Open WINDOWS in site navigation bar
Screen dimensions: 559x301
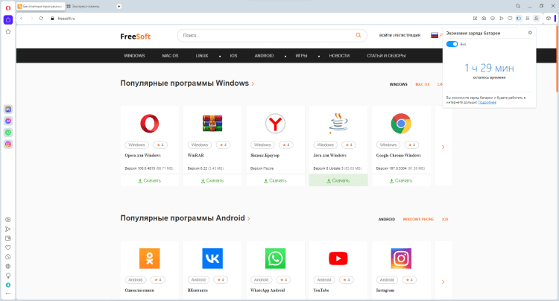click(134, 56)
